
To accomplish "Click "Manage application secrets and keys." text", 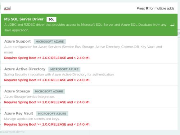I will point(32,119).
